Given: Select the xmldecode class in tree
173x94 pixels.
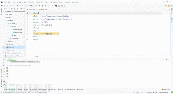Looking at the screenshot, I should (x=18, y=29).
